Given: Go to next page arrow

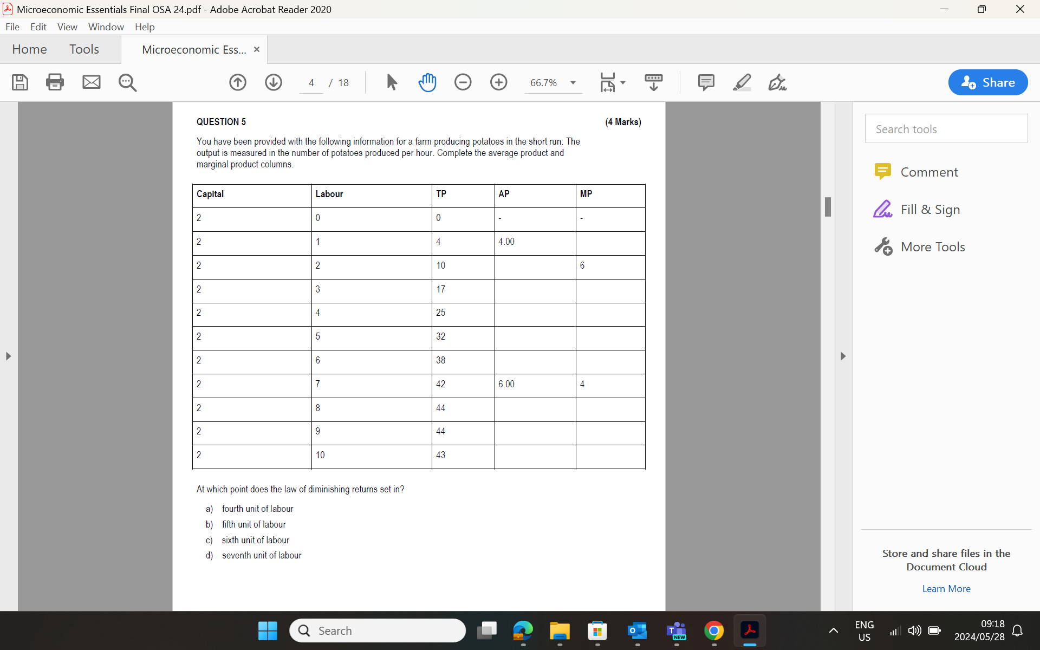Looking at the screenshot, I should [274, 82].
